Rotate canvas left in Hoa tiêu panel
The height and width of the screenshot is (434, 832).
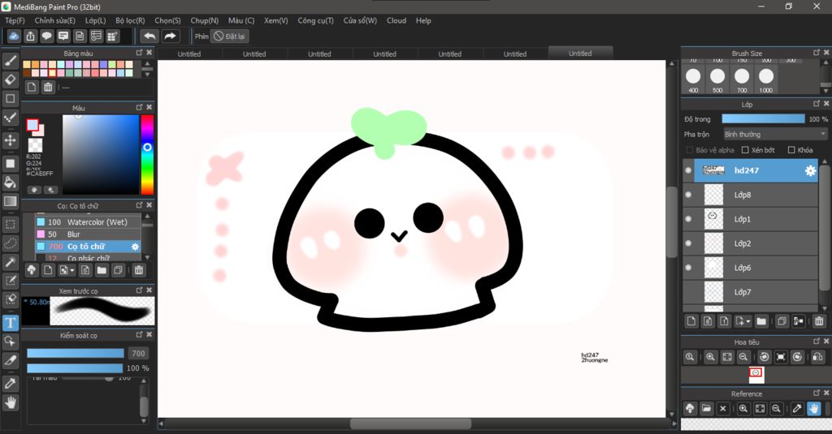764,357
